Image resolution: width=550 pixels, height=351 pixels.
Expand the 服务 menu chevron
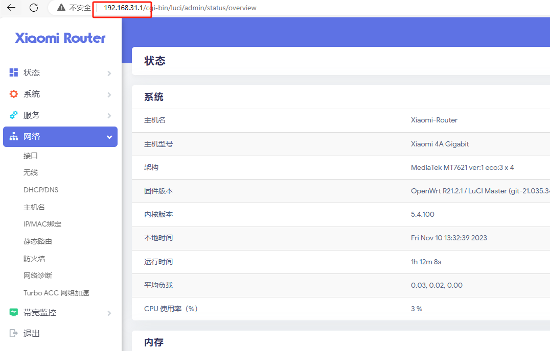coord(109,115)
